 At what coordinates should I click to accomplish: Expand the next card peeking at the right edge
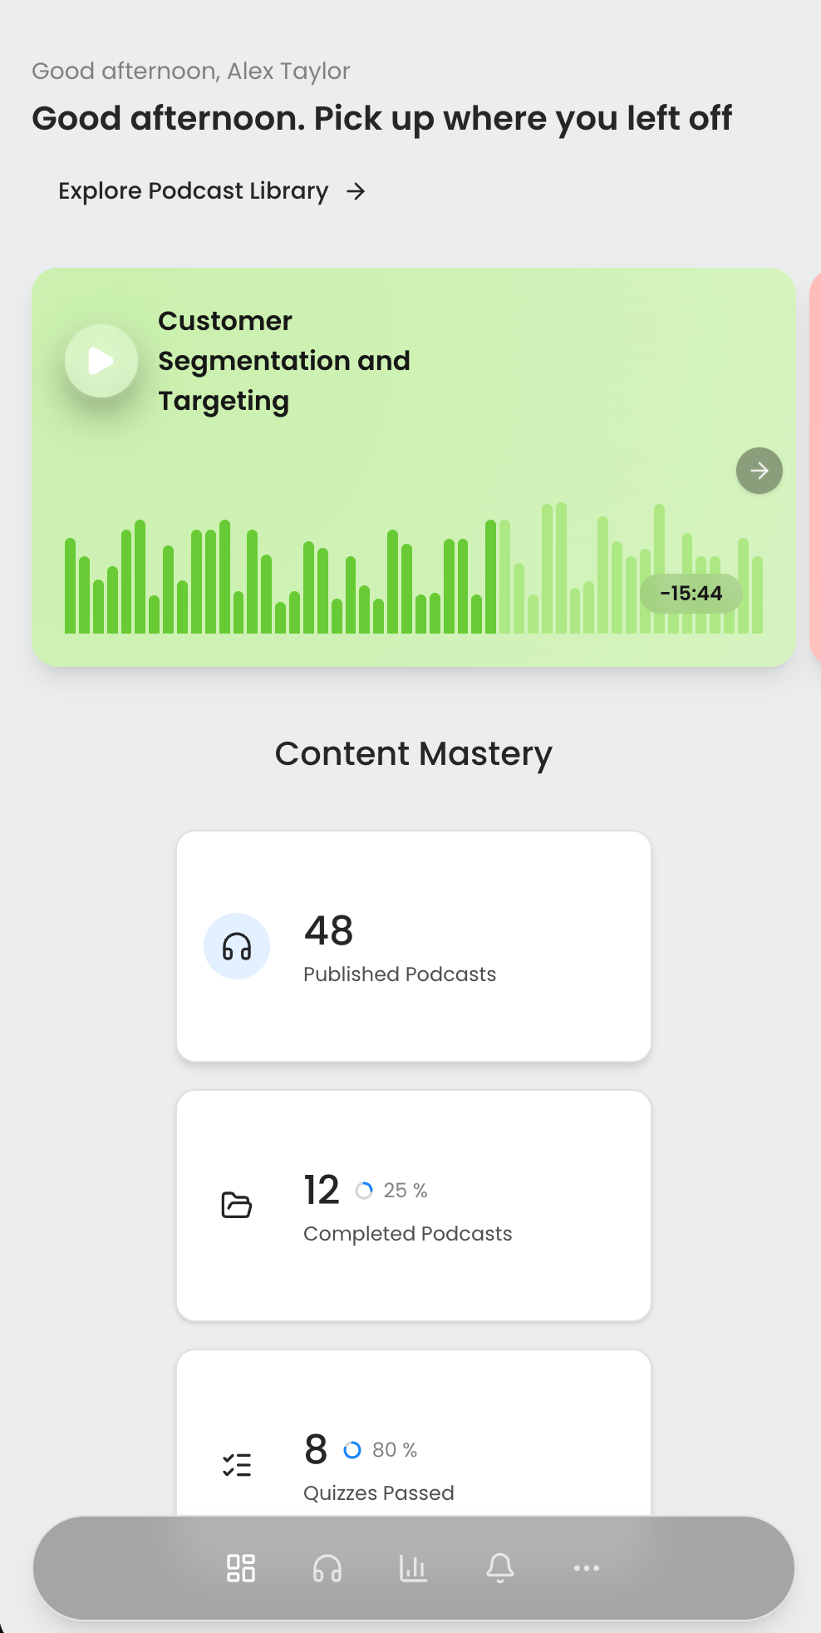[817, 466]
